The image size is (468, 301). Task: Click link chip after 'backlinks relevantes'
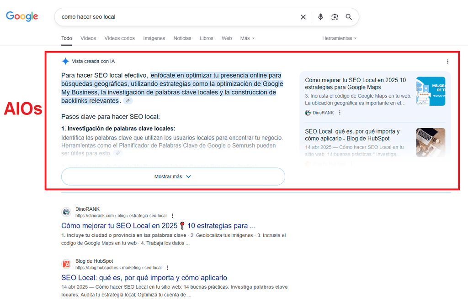pyautogui.click(x=128, y=101)
